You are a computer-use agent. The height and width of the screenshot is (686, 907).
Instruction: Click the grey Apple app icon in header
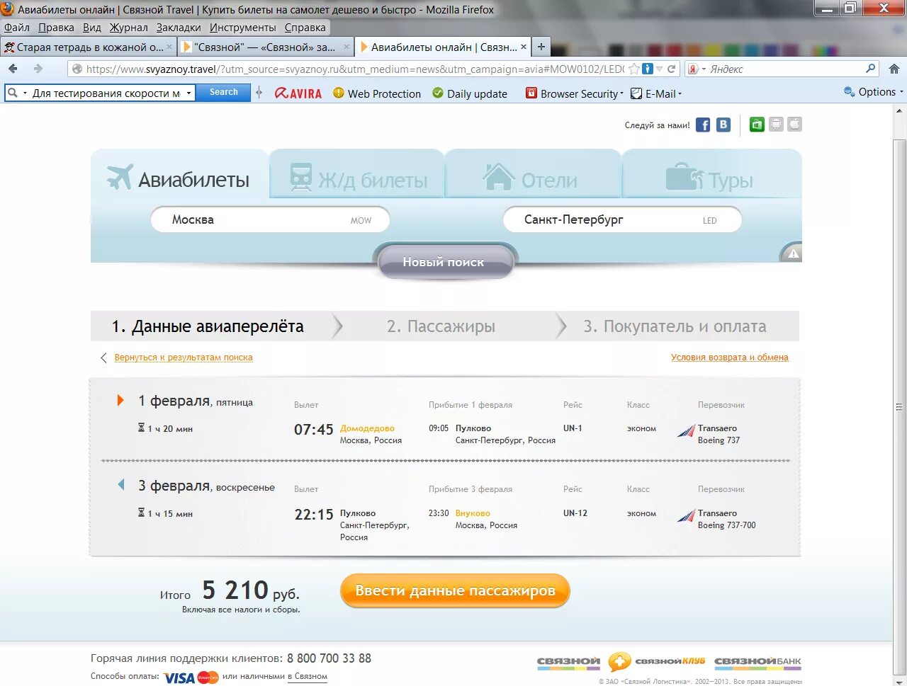(795, 125)
